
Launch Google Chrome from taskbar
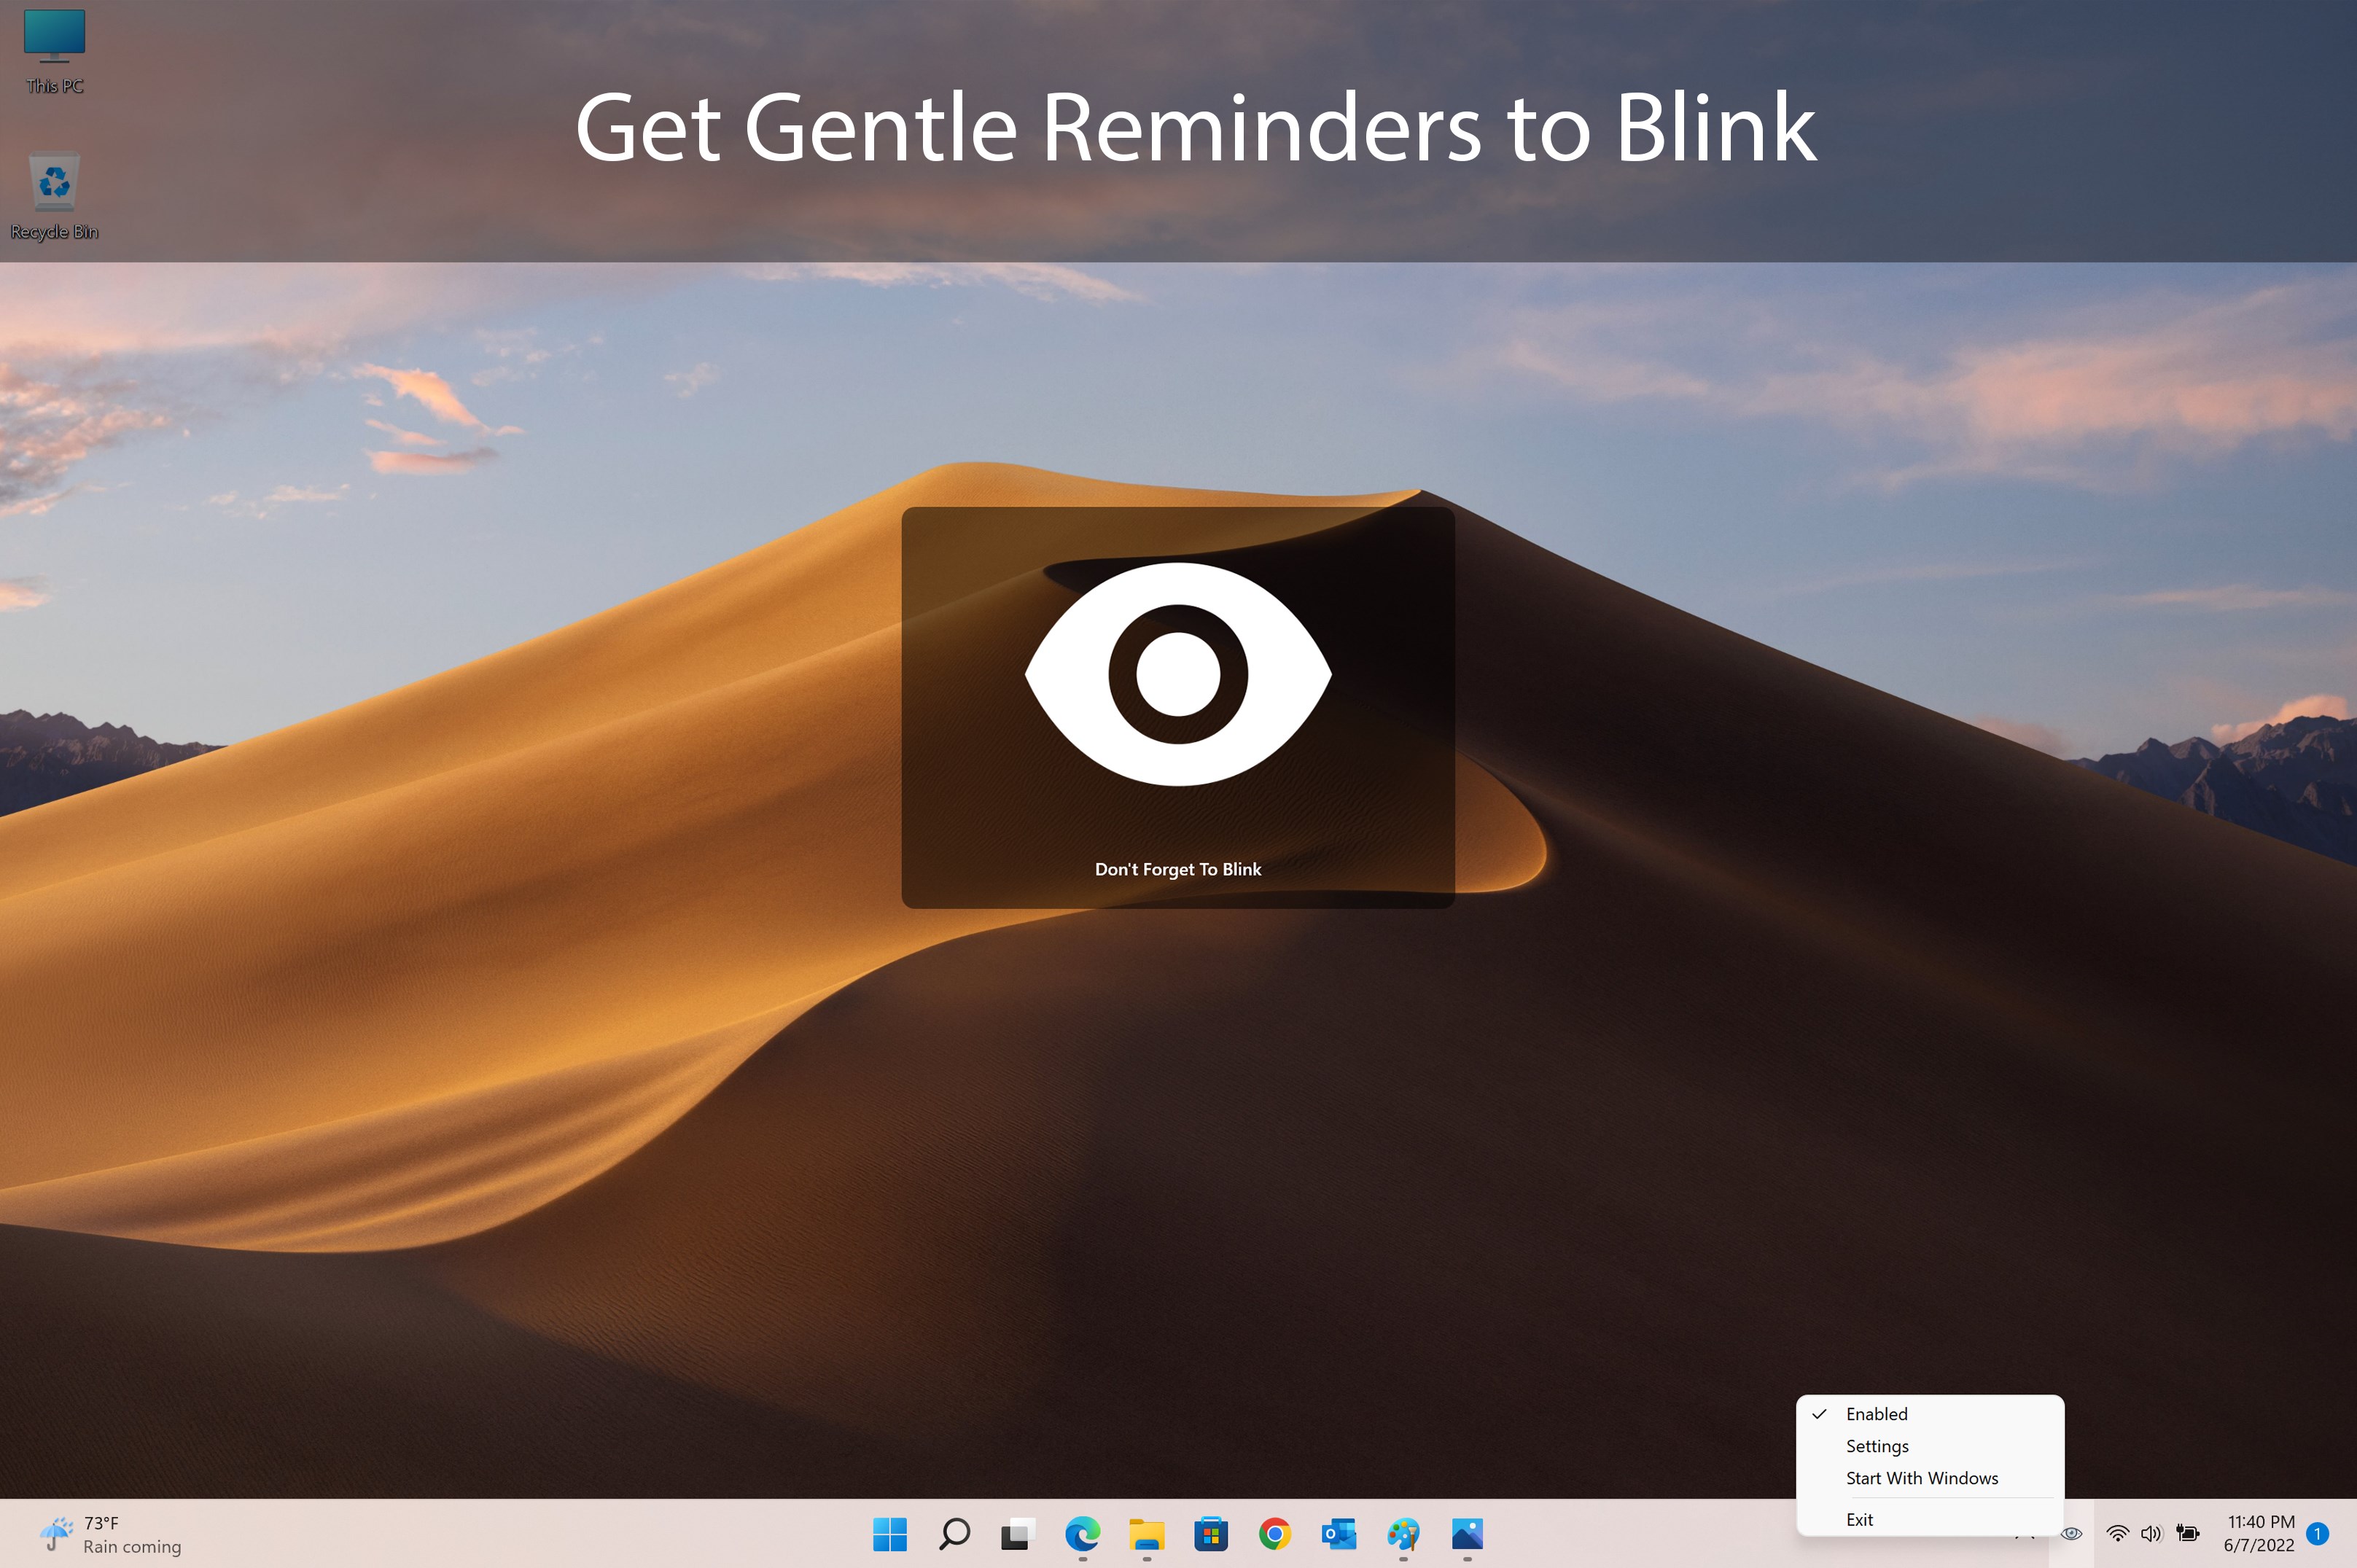1274,1533
